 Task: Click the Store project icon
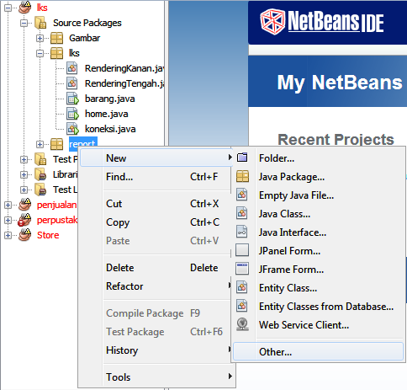[24, 235]
